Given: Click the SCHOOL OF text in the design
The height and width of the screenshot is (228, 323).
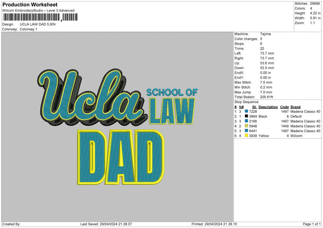Looking at the screenshot, I should tap(172, 92).
